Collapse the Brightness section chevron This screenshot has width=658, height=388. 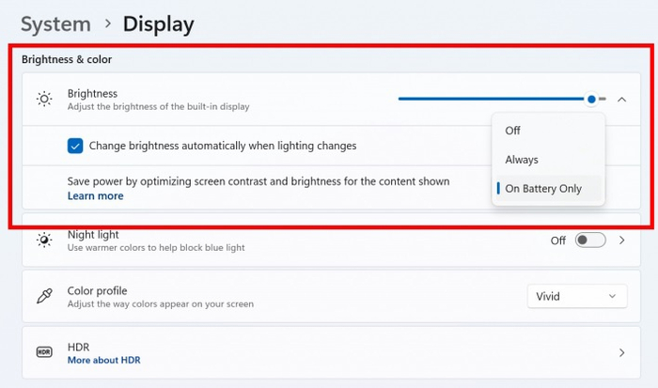coord(621,99)
